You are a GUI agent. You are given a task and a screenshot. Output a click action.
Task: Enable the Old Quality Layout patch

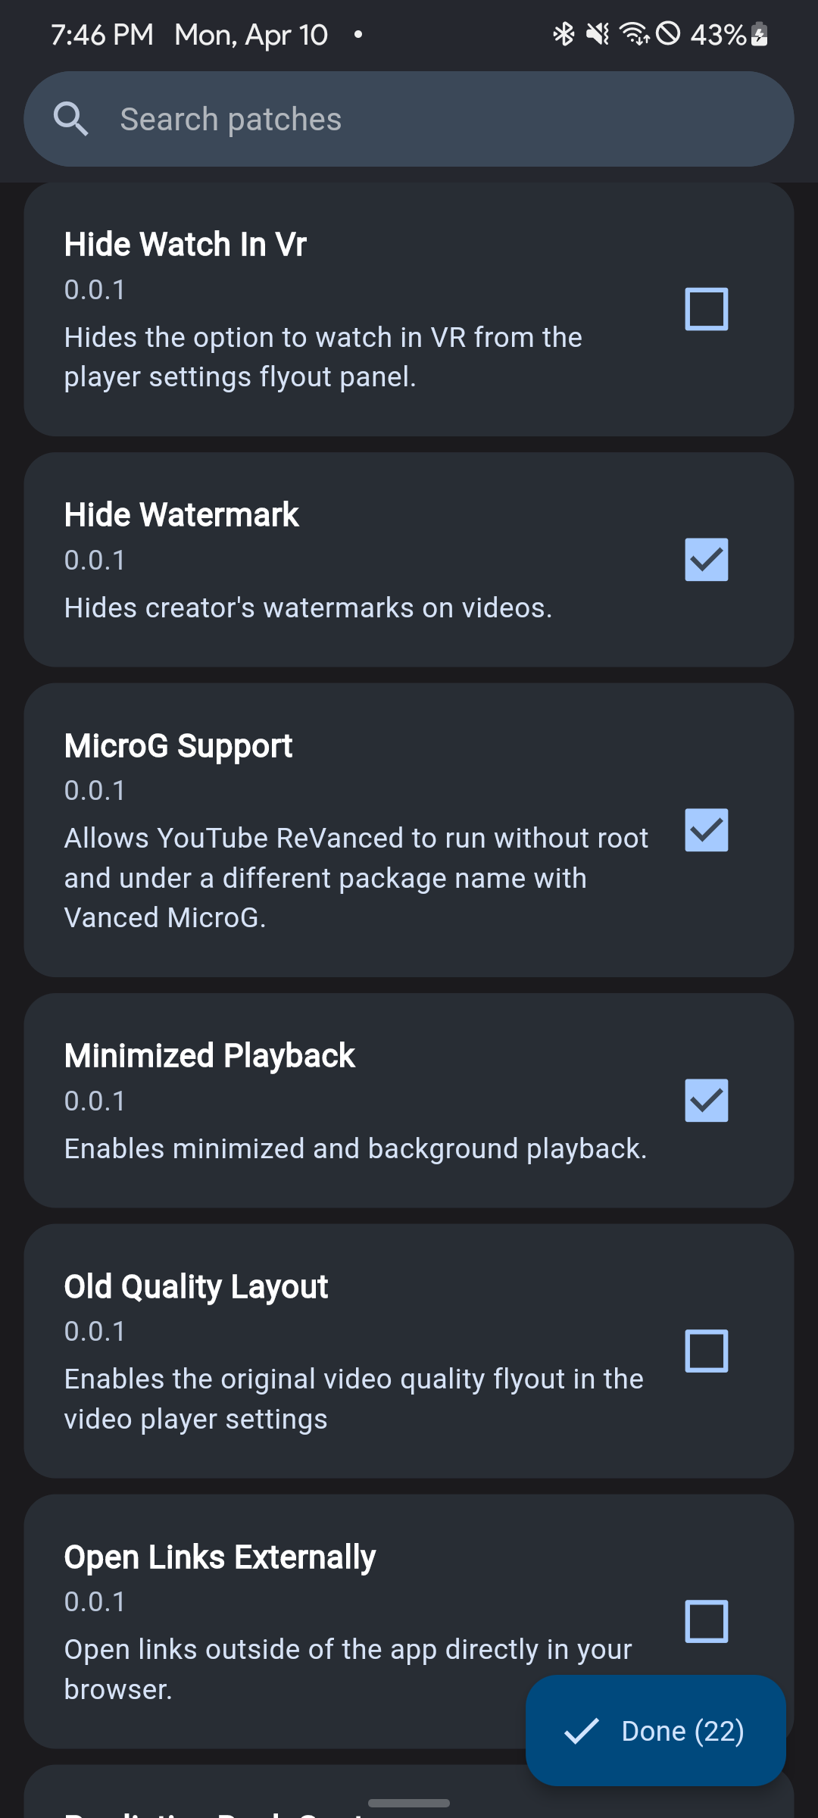(x=705, y=1350)
